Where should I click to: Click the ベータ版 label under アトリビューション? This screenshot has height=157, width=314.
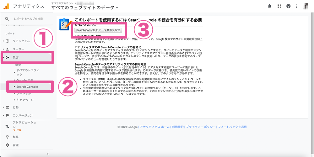(x=17, y=130)
